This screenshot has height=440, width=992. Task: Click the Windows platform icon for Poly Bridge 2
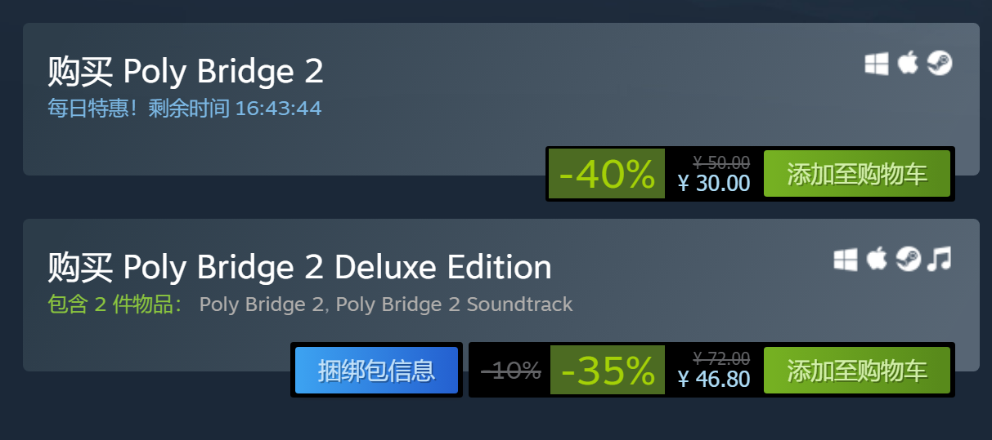(877, 64)
